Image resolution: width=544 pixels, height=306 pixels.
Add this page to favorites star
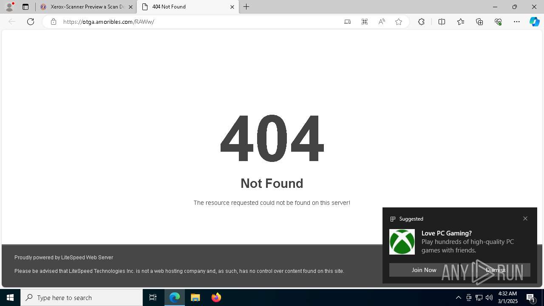click(399, 22)
